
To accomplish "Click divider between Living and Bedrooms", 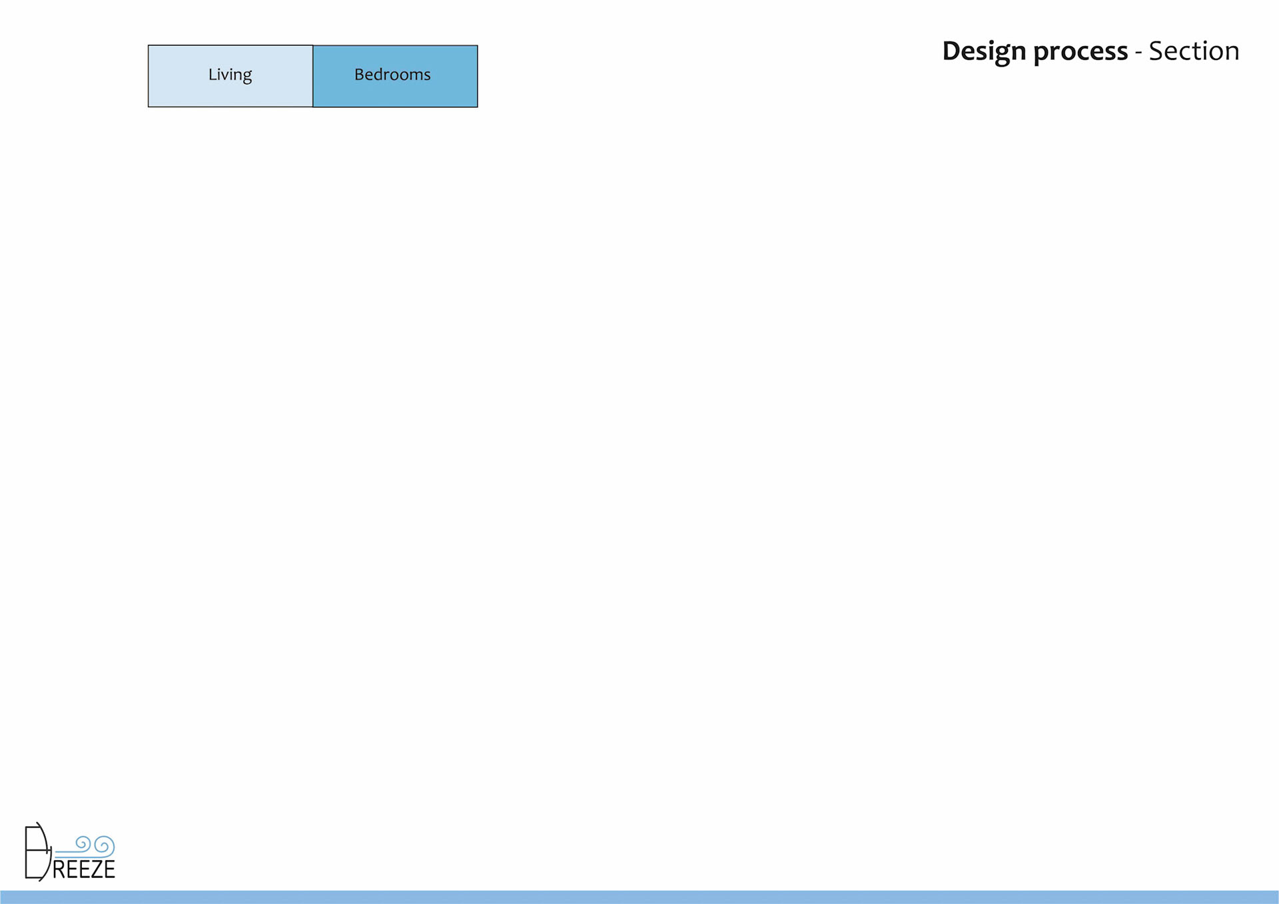I will (x=312, y=76).
